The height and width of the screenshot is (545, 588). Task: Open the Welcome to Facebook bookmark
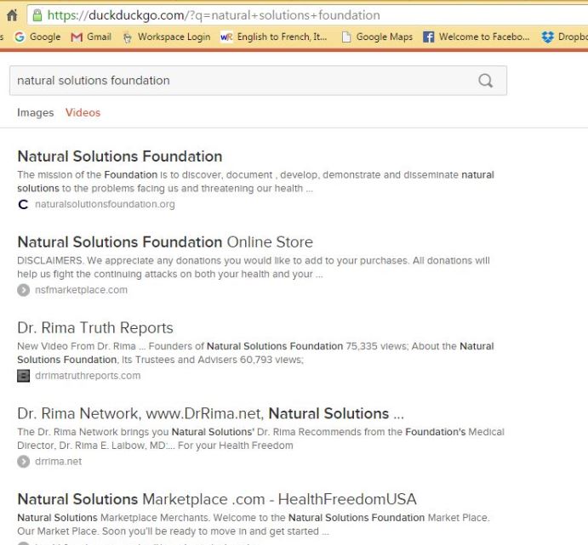(x=476, y=37)
